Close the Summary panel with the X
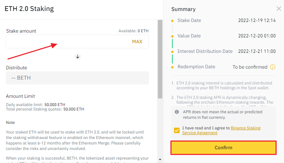284x163 pixels. [x=278, y=9]
